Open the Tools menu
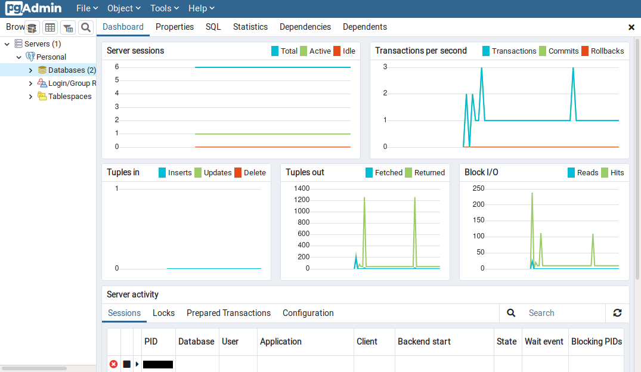Viewport: 641px width, 372px height. tap(165, 8)
